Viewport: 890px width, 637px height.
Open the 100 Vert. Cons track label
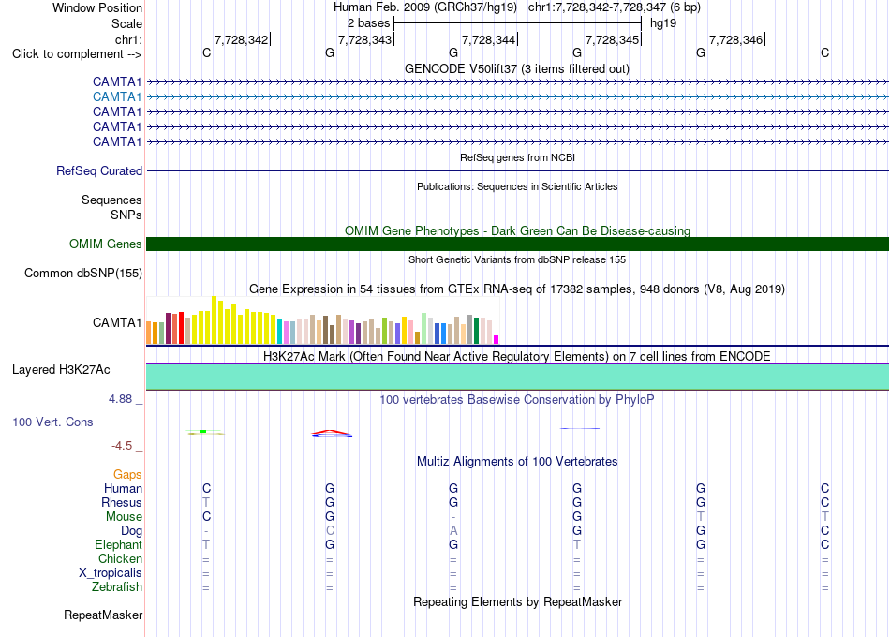tap(52, 422)
